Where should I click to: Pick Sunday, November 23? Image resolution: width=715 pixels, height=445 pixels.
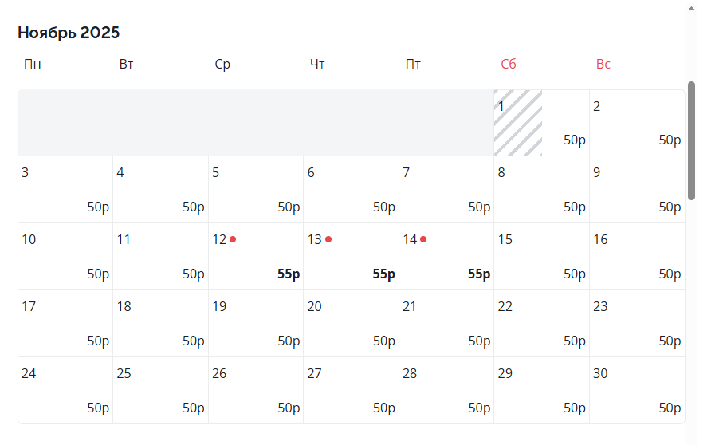(x=636, y=324)
